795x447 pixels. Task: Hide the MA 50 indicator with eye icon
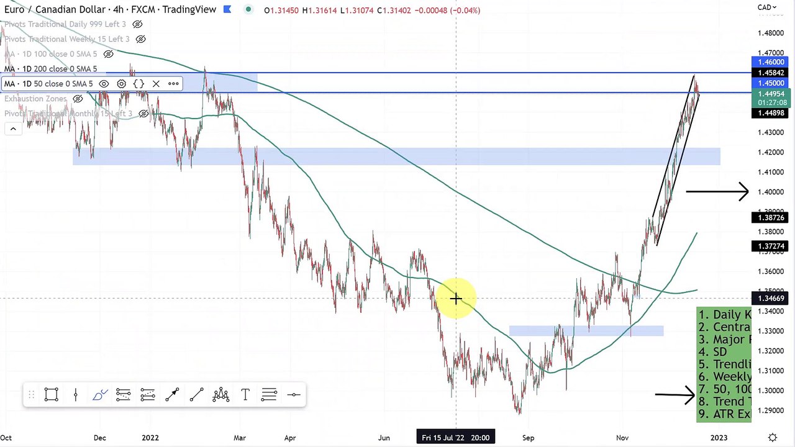pyautogui.click(x=104, y=84)
